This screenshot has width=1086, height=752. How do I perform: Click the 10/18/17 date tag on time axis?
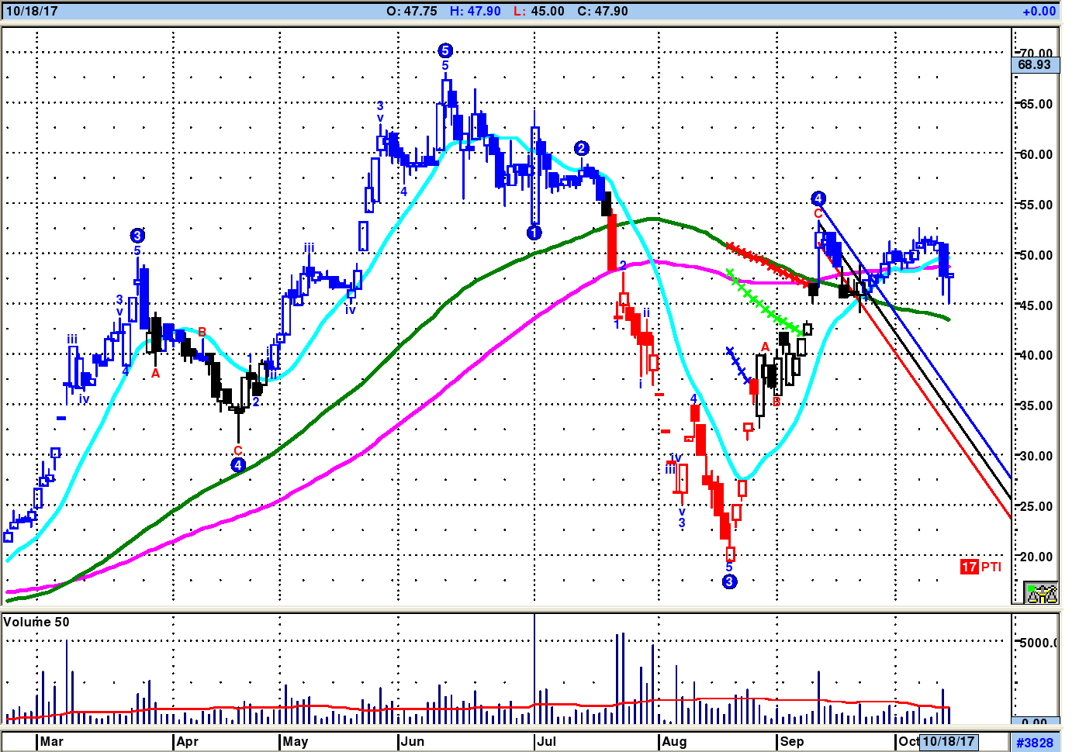pyautogui.click(x=949, y=741)
